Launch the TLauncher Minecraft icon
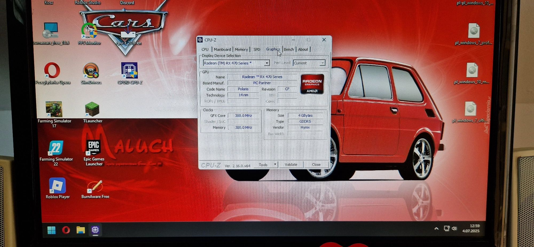534x247 pixels. pyautogui.click(x=93, y=112)
